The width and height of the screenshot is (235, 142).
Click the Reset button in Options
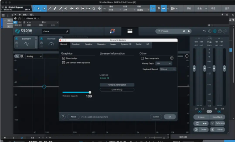coord(73,117)
